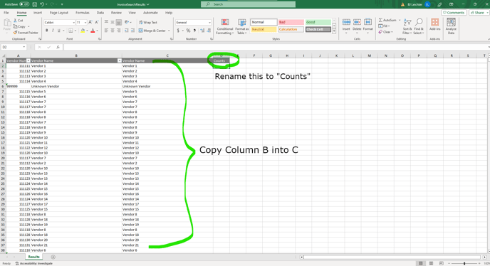The width and height of the screenshot is (490, 266).
Task: Switch to the Page Layout tab
Action: (58, 13)
